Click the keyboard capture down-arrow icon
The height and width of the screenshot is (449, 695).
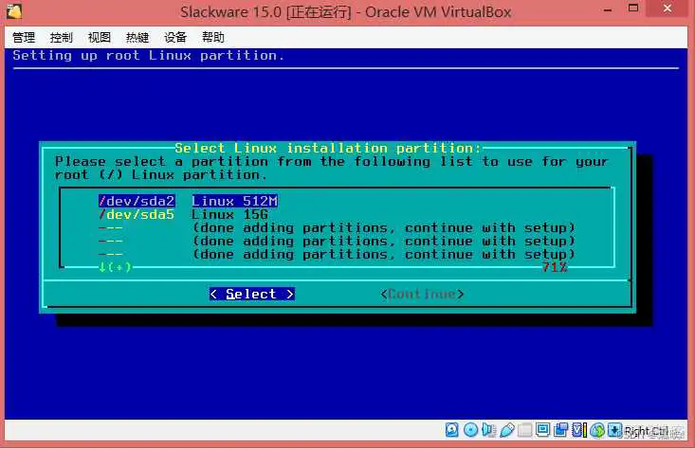point(614,429)
